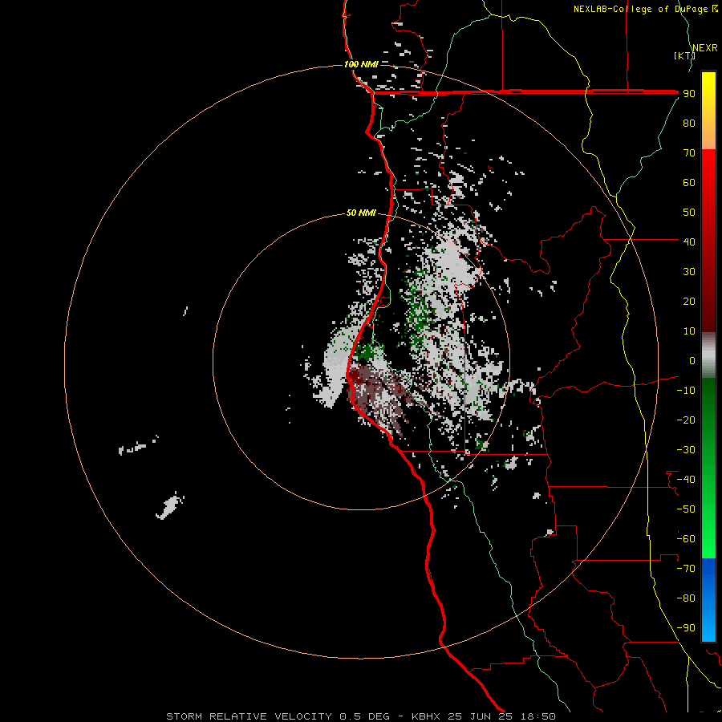722x722 pixels.
Task: Click the -50 value on velocity scale
Action: [686, 509]
